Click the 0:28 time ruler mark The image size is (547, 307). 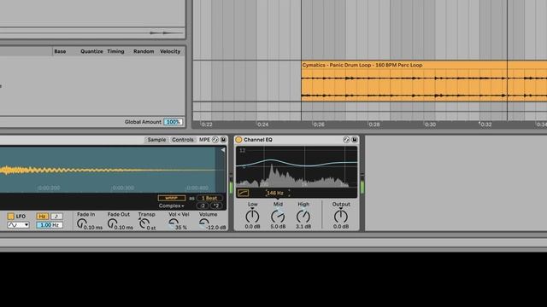pos(374,125)
